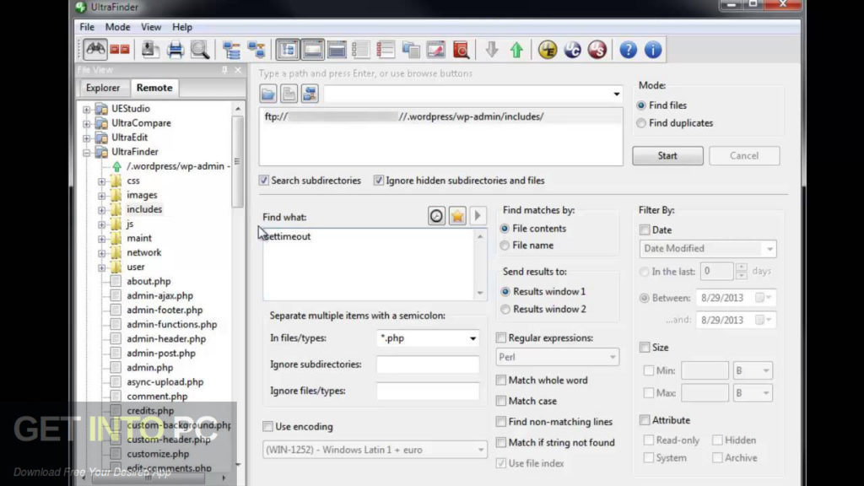Open the In files/types dropdown
The image size is (864, 486).
[x=472, y=338]
